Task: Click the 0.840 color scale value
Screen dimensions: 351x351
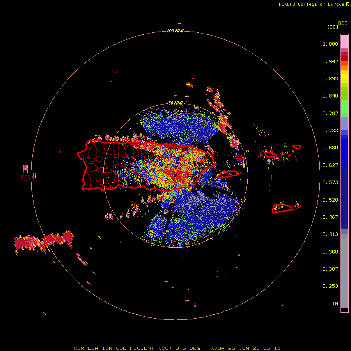Action: (330, 96)
